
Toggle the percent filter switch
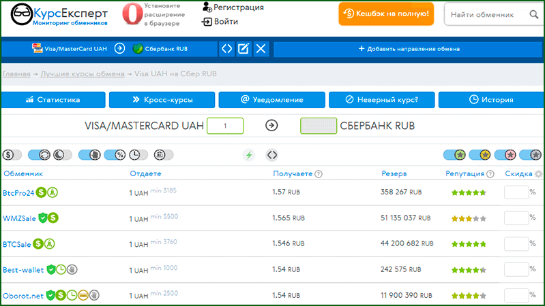pos(115,155)
